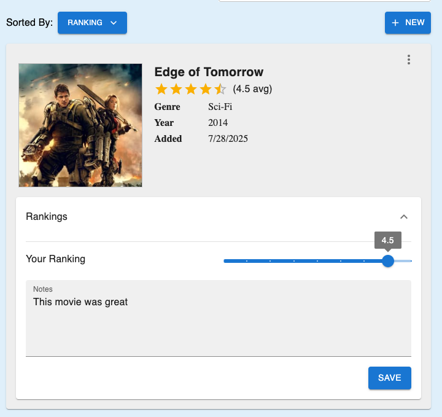
Task: Click the New button to add a movie
Action: tap(408, 23)
